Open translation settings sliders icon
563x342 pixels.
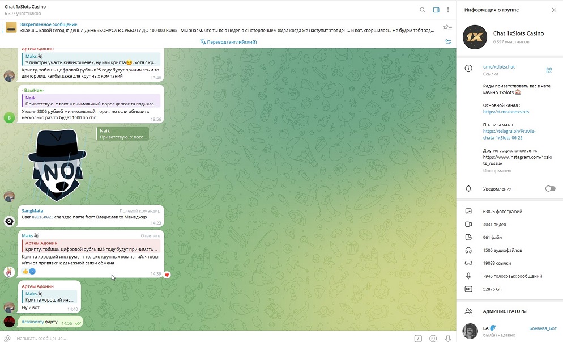pyautogui.click(x=449, y=42)
